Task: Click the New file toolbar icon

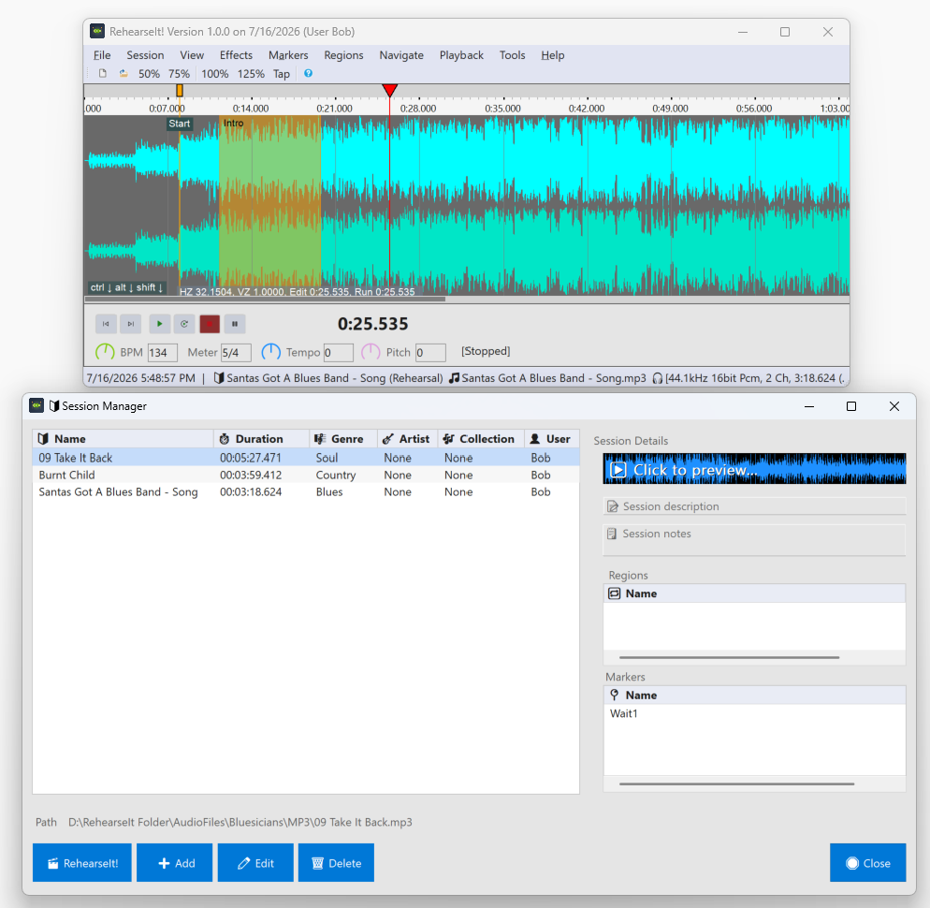Action: pos(103,74)
